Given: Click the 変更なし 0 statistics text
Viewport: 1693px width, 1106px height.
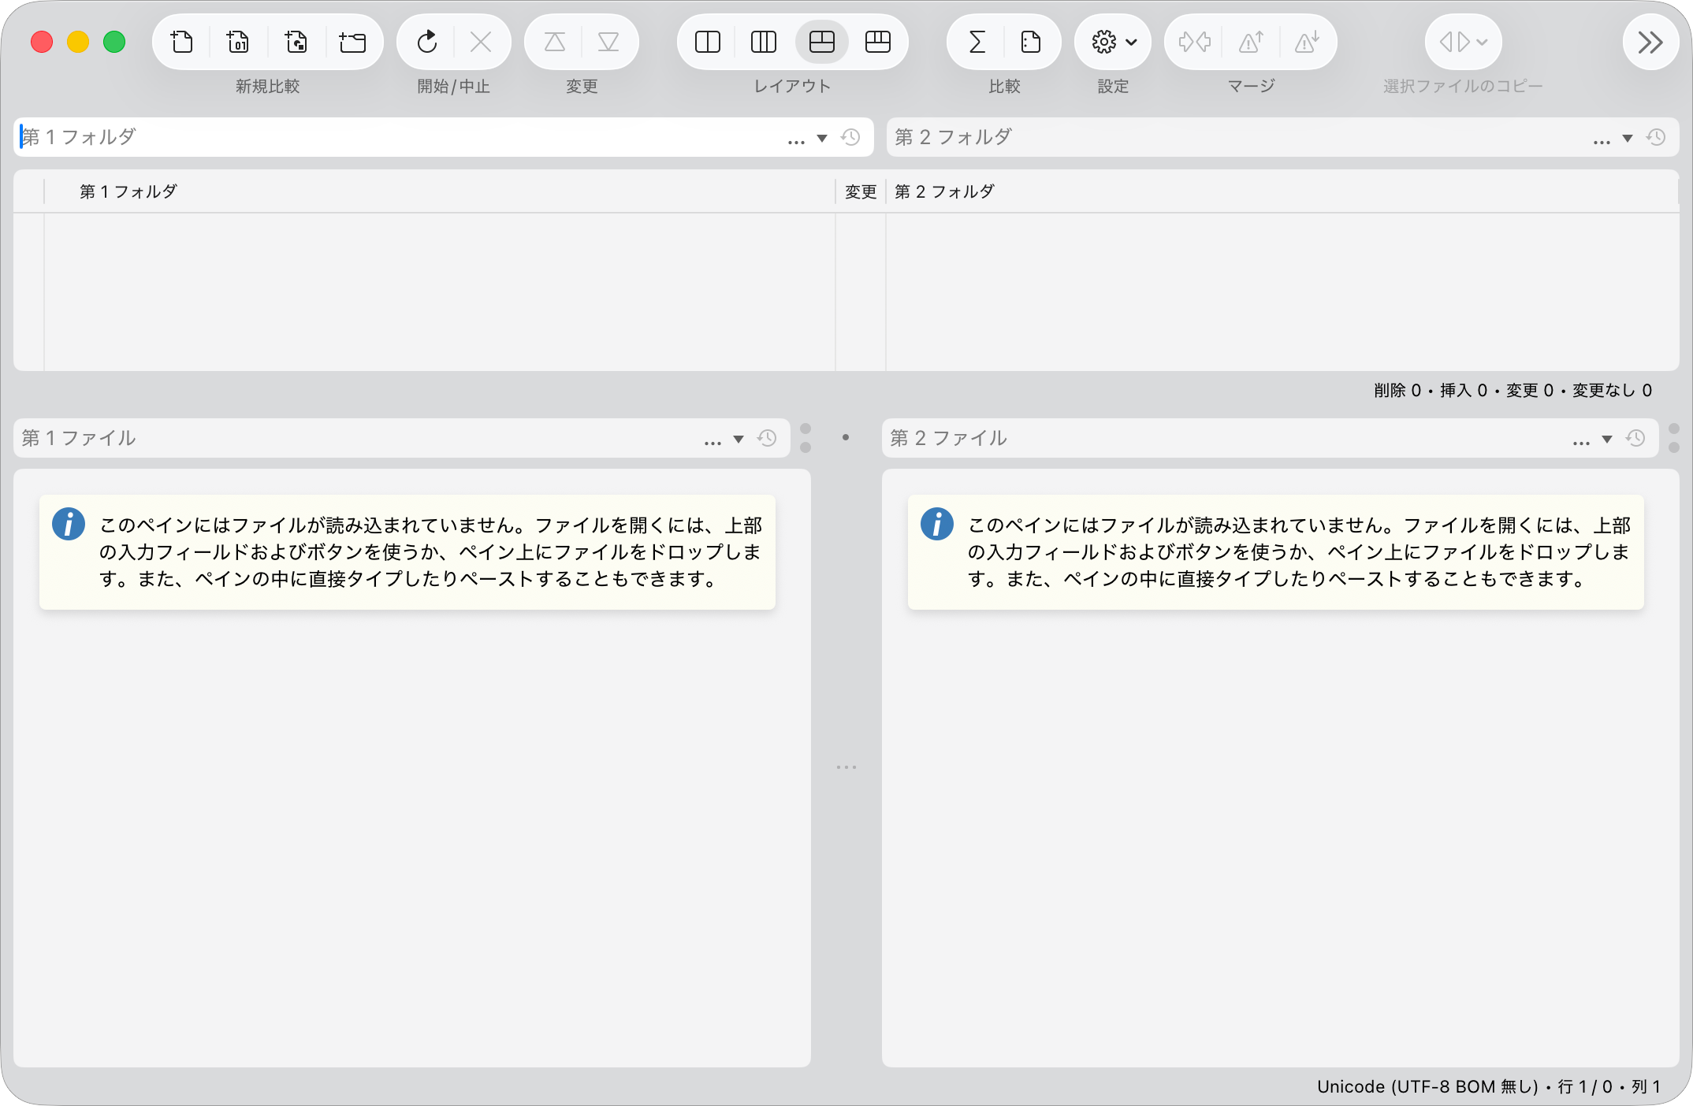Looking at the screenshot, I should [1612, 390].
